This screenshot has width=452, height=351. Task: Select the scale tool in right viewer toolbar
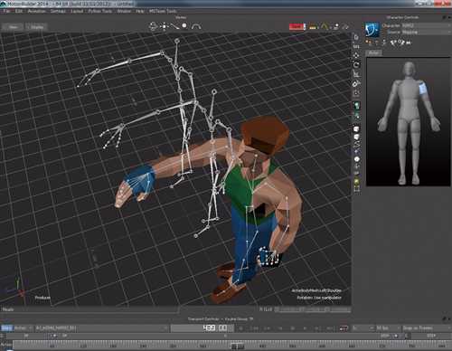coord(356,74)
